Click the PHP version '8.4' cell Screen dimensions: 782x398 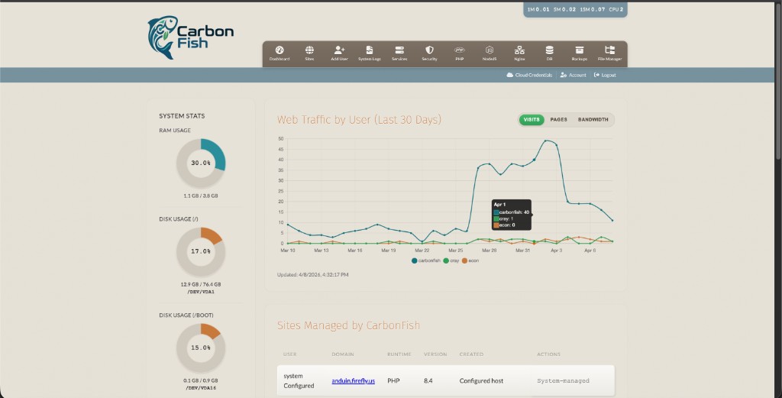pyautogui.click(x=428, y=380)
